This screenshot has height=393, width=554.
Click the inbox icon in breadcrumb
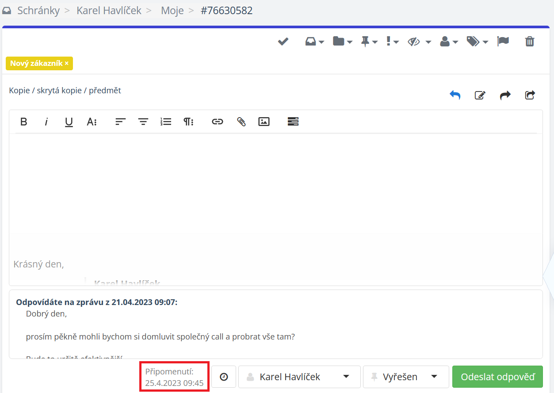(x=7, y=11)
